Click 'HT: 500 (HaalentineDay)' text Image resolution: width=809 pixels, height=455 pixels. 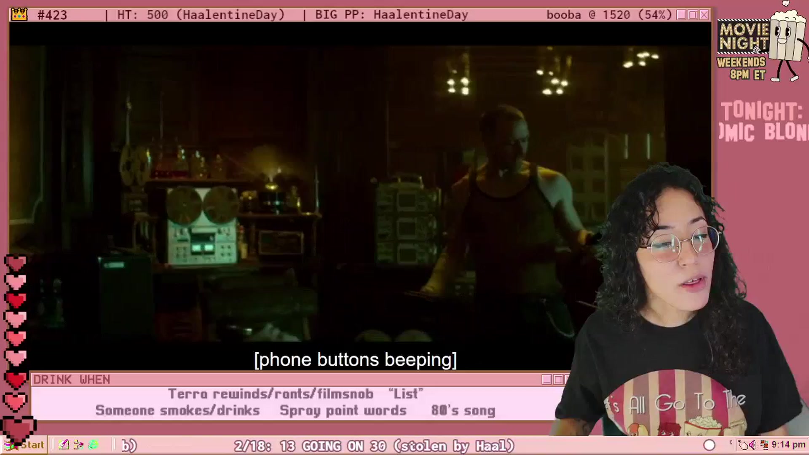pos(201,15)
